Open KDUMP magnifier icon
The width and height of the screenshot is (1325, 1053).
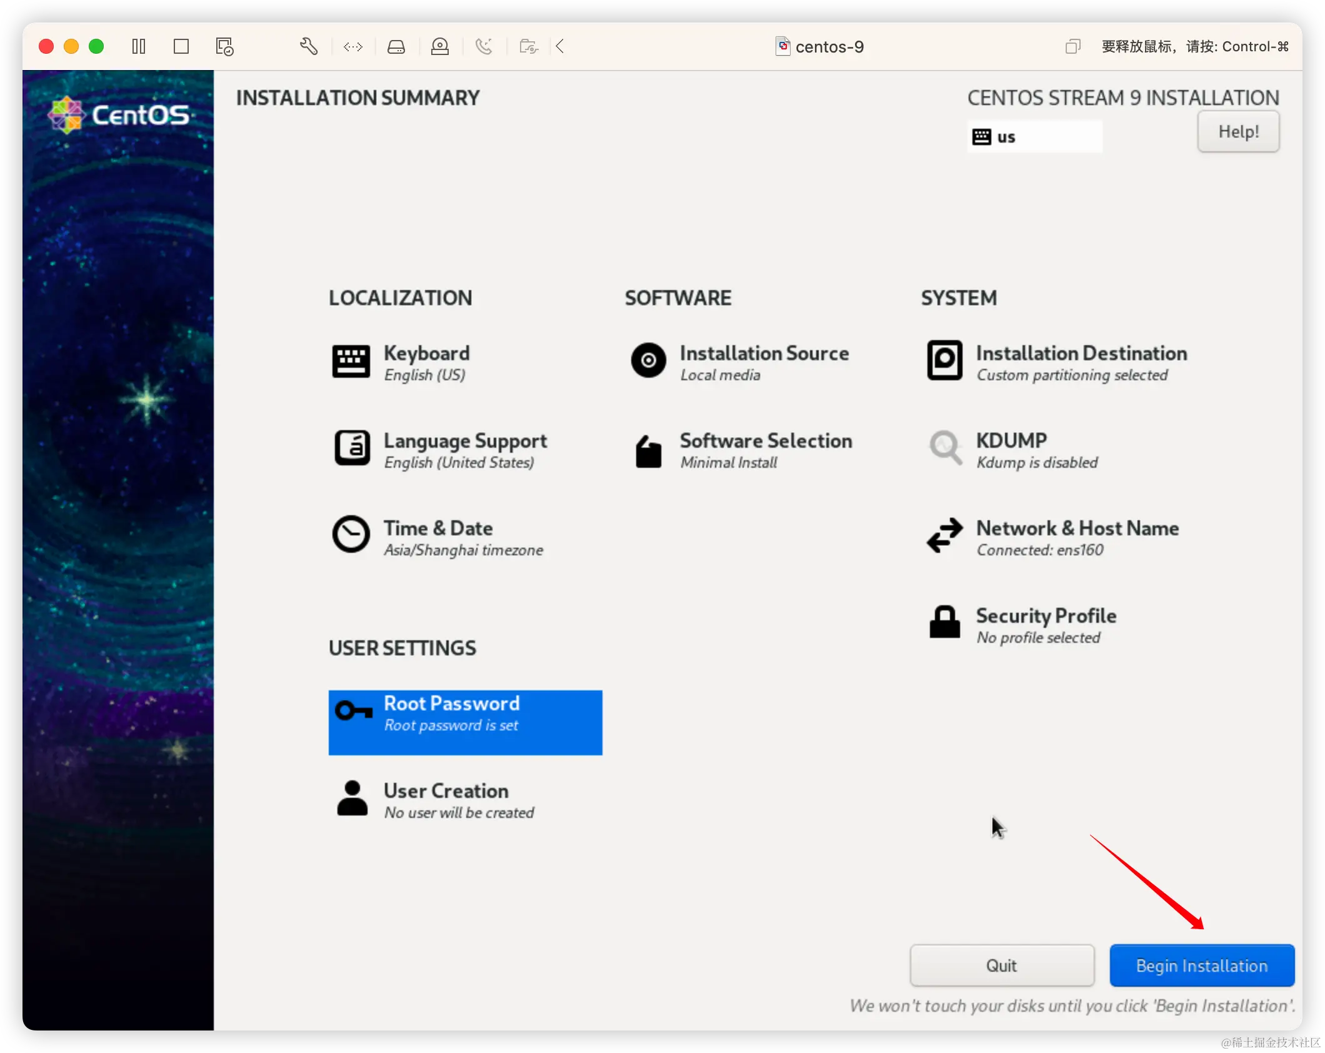pyautogui.click(x=944, y=448)
